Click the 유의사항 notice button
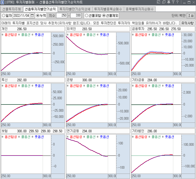This screenshot has height=179, width=196. [x=187, y=23]
